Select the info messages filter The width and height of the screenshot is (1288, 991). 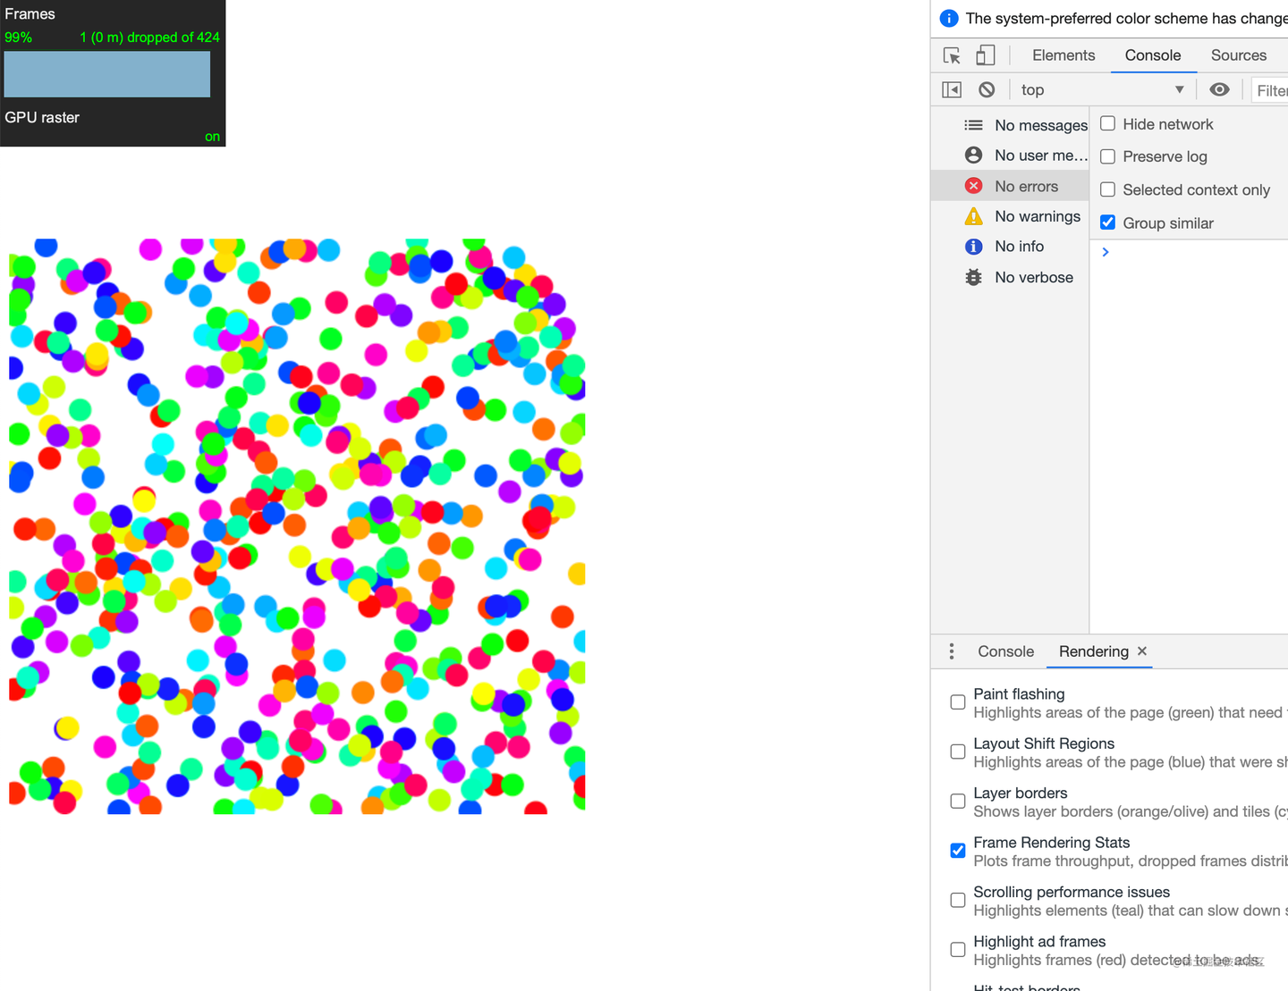tap(973, 246)
